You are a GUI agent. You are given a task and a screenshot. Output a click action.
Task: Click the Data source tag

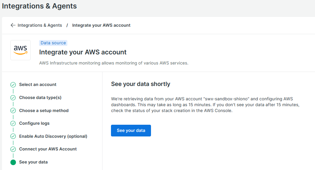pos(53,43)
